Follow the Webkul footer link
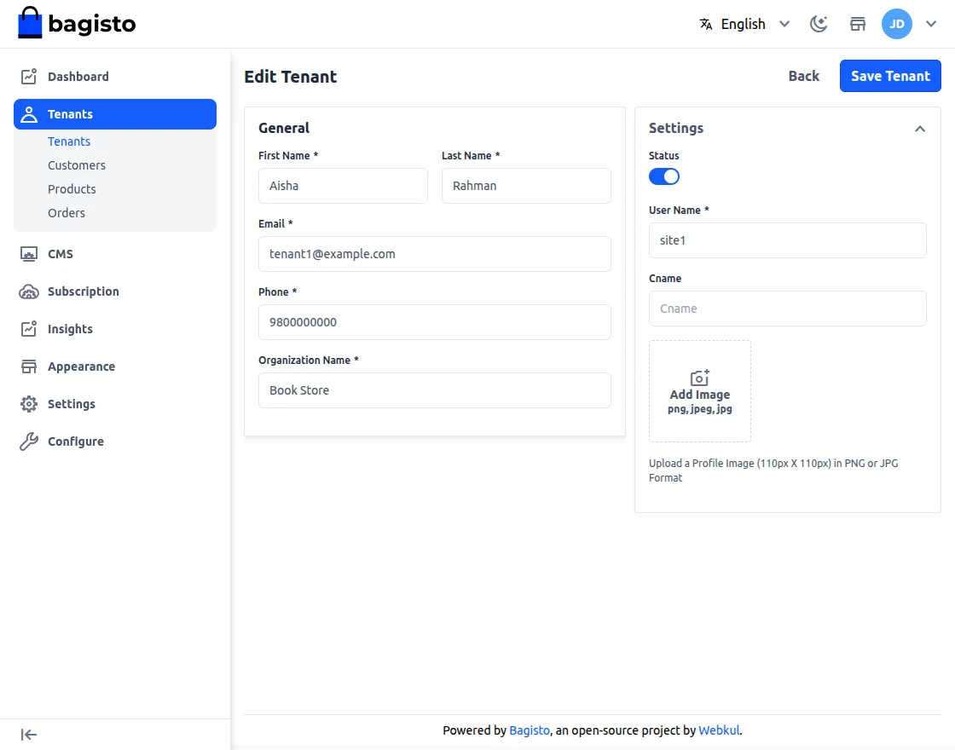This screenshot has height=750, width=955. (x=719, y=730)
